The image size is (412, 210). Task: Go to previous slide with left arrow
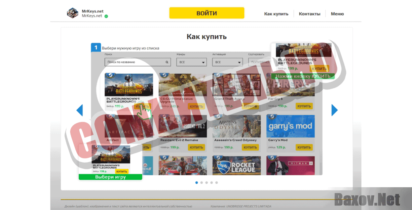[80, 110]
